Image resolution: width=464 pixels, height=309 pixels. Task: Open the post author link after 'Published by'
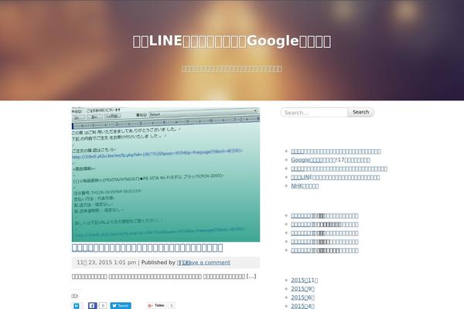tap(183, 263)
